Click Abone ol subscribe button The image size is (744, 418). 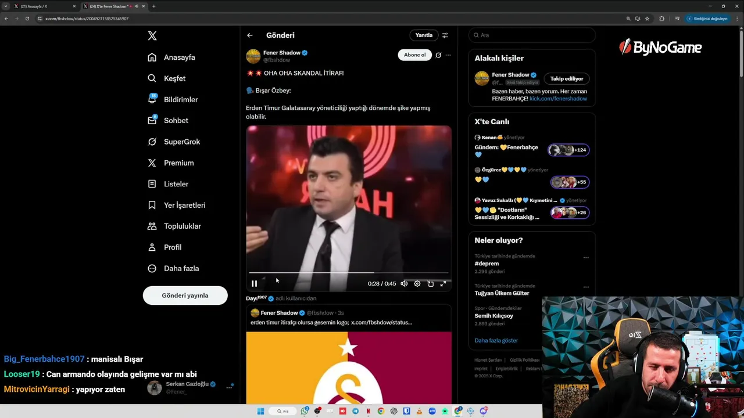414,55
